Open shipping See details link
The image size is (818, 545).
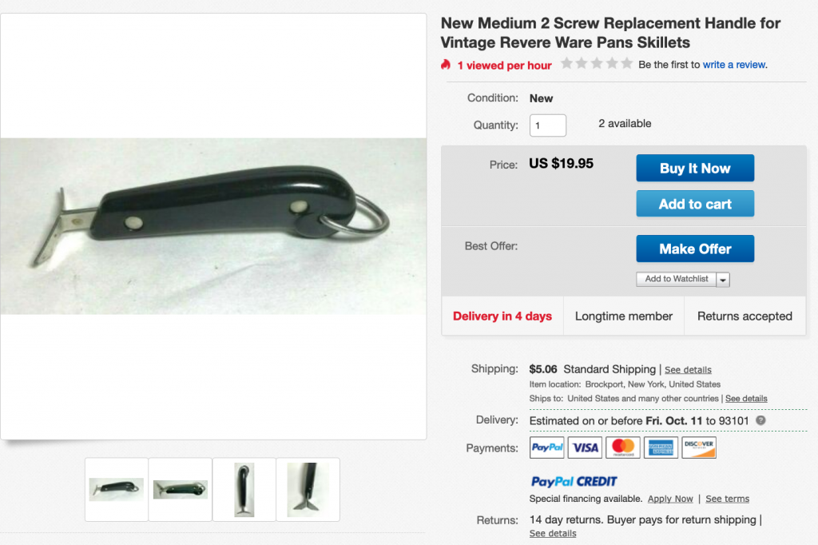[x=688, y=370]
